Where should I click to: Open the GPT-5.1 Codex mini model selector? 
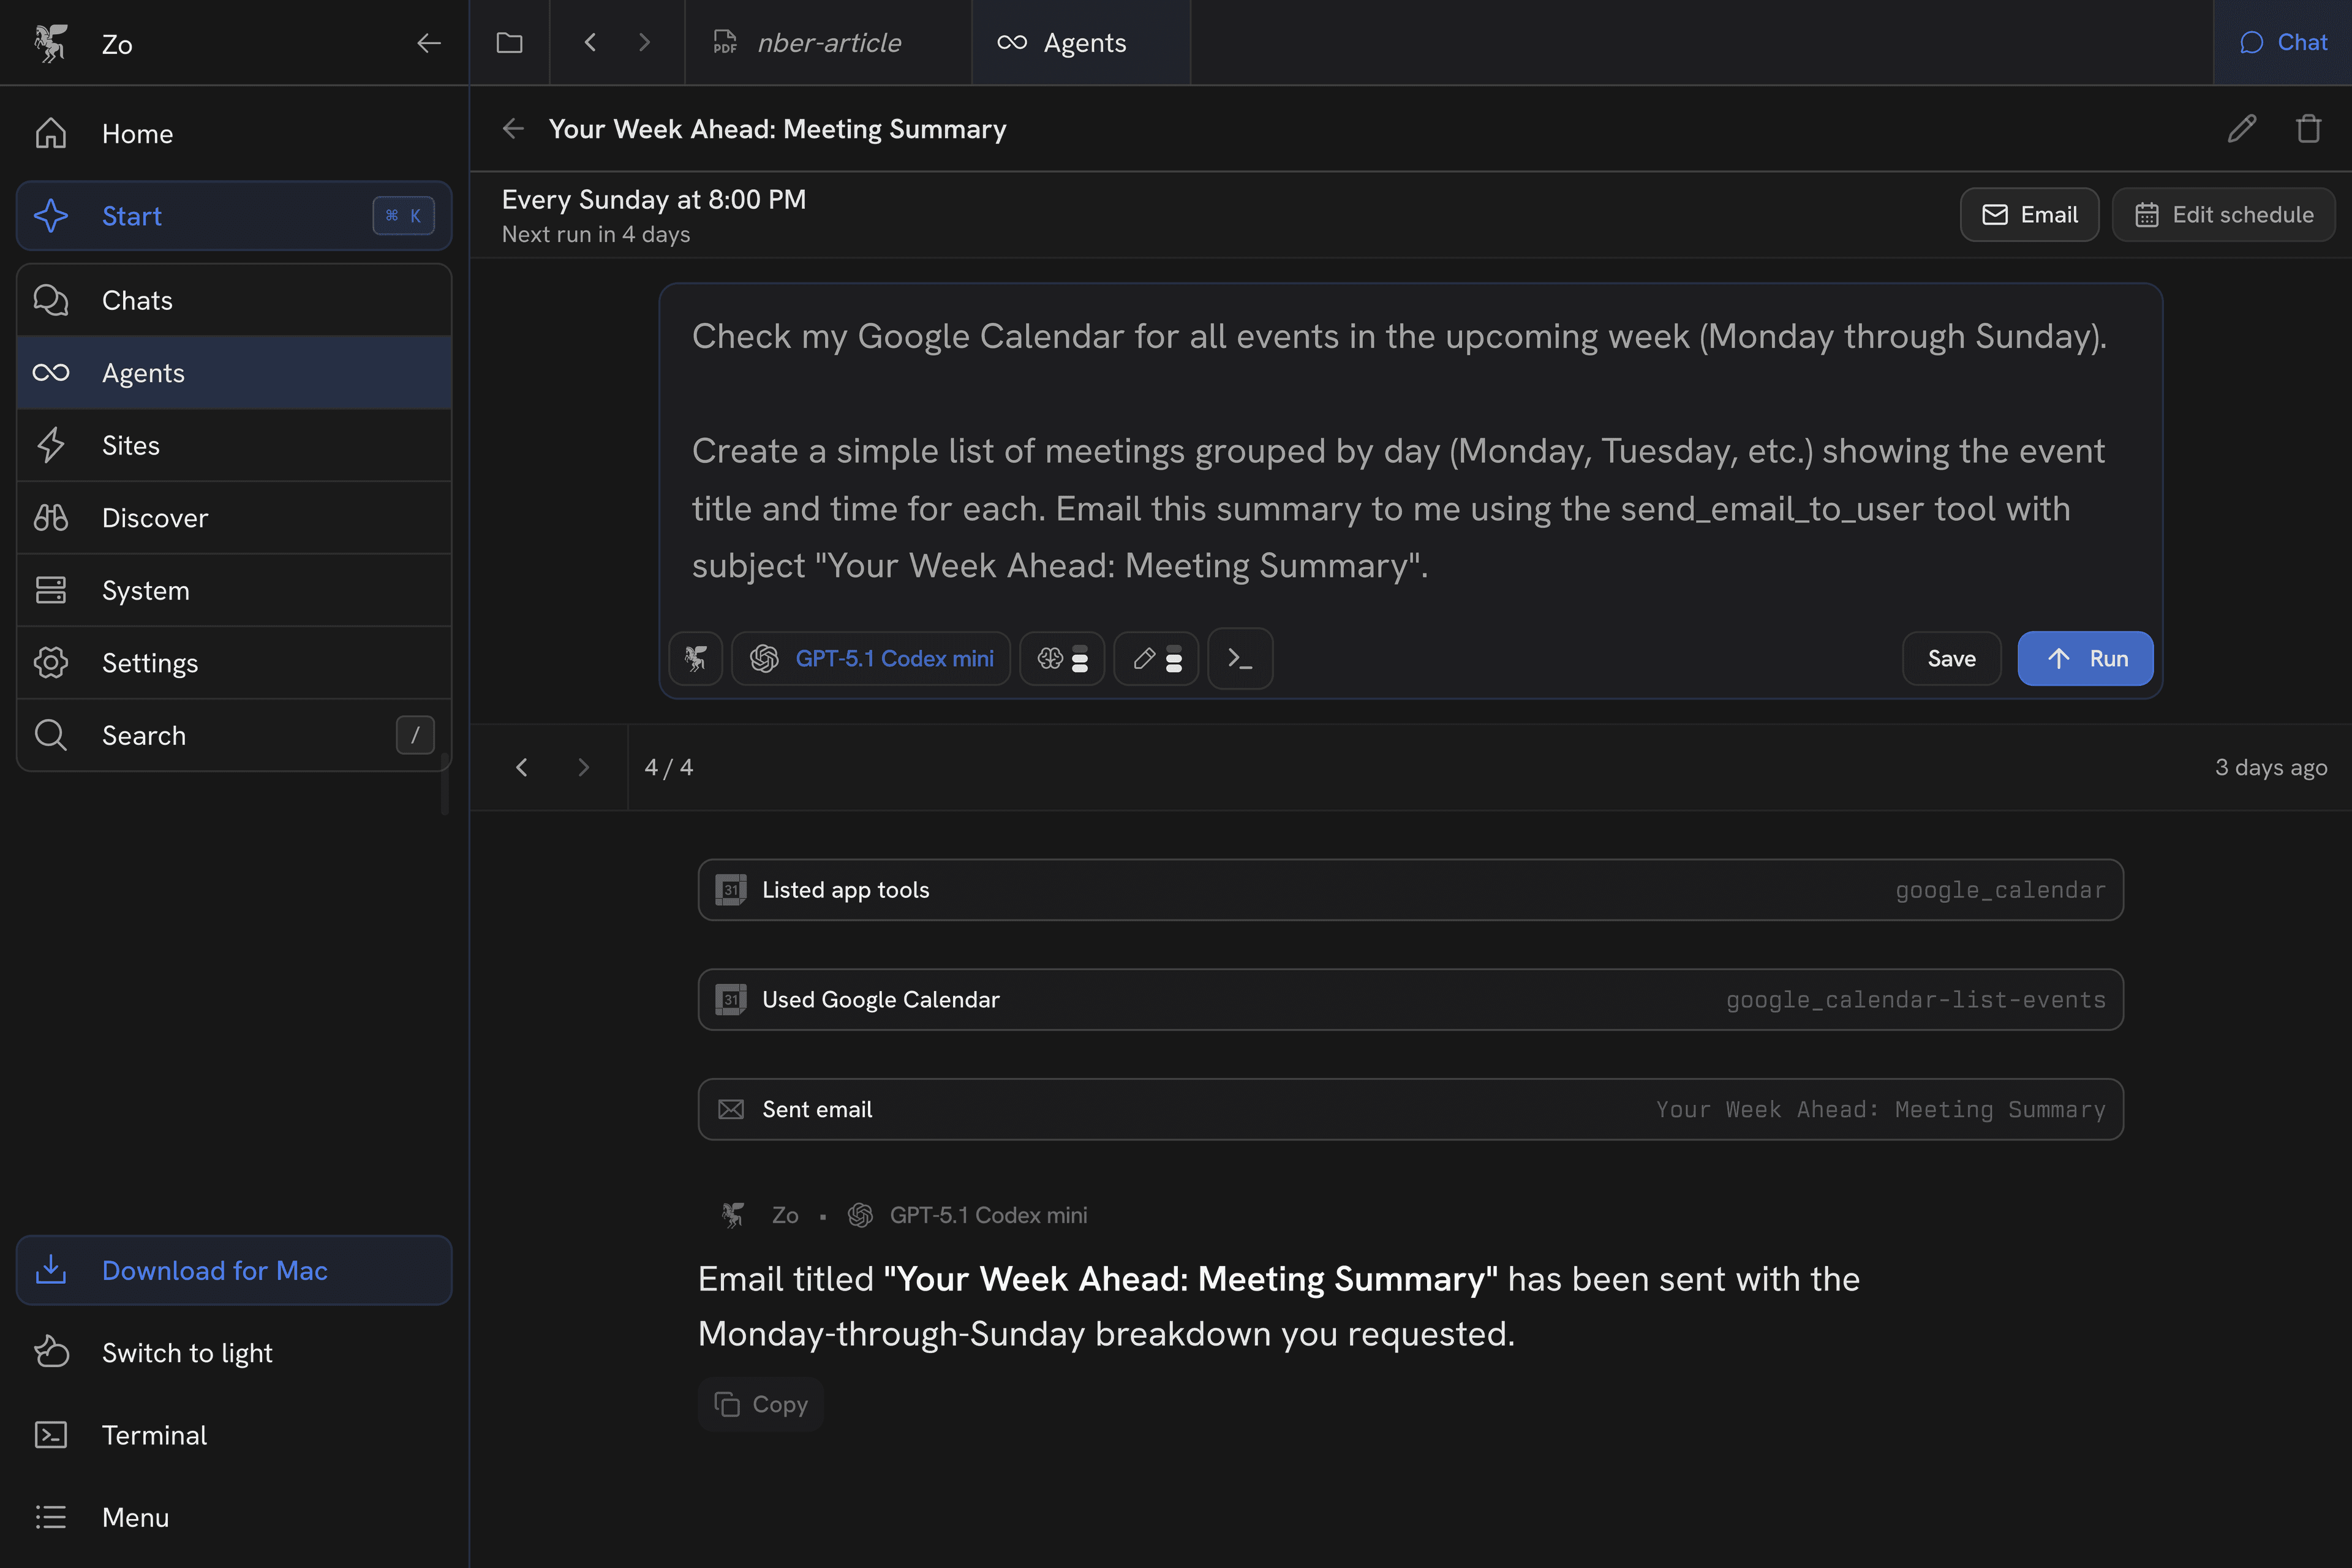pyautogui.click(x=871, y=658)
